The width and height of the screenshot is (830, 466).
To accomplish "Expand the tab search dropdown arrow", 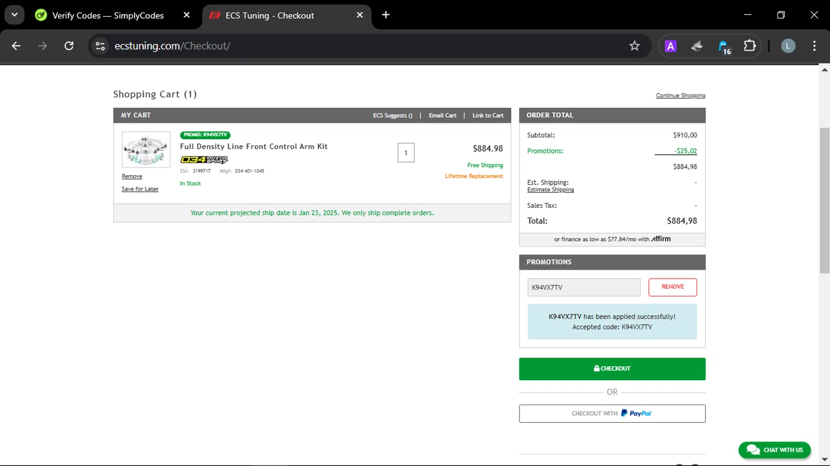I will [x=14, y=15].
